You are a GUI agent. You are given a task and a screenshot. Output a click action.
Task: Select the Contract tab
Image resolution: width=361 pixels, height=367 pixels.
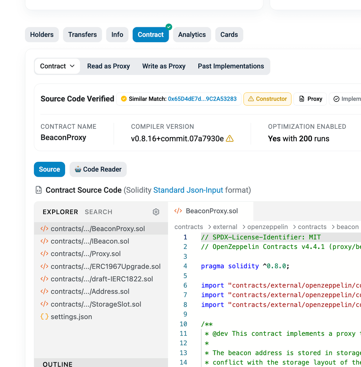pyautogui.click(x=151, y=35)
